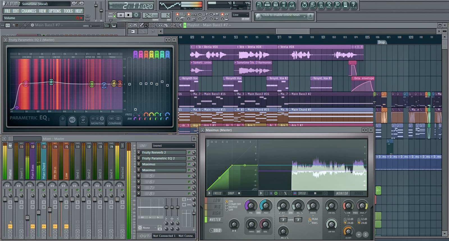Click the tempo display showing 124
449x241 pixels.
pos(150,15)
